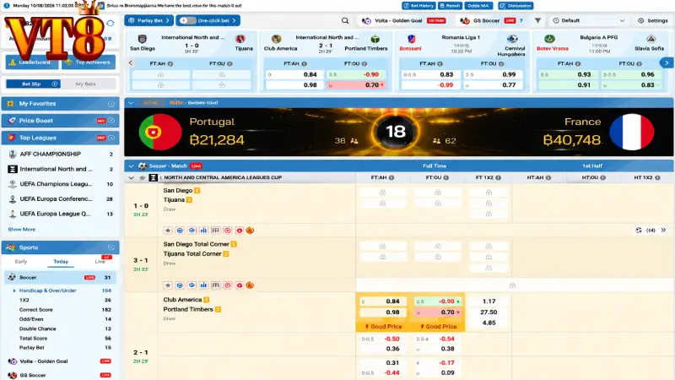
Task: Click Show More under Top Leagues
Action: pyautogui.click(x=22, y=229)
